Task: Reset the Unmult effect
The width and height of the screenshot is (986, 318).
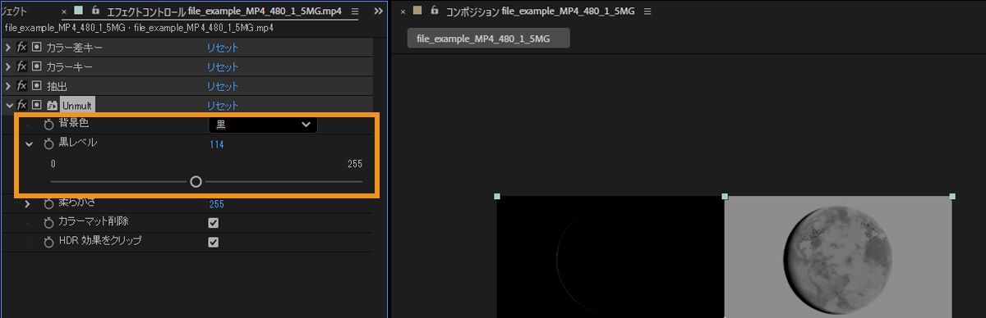Action: tap(223, 105)
